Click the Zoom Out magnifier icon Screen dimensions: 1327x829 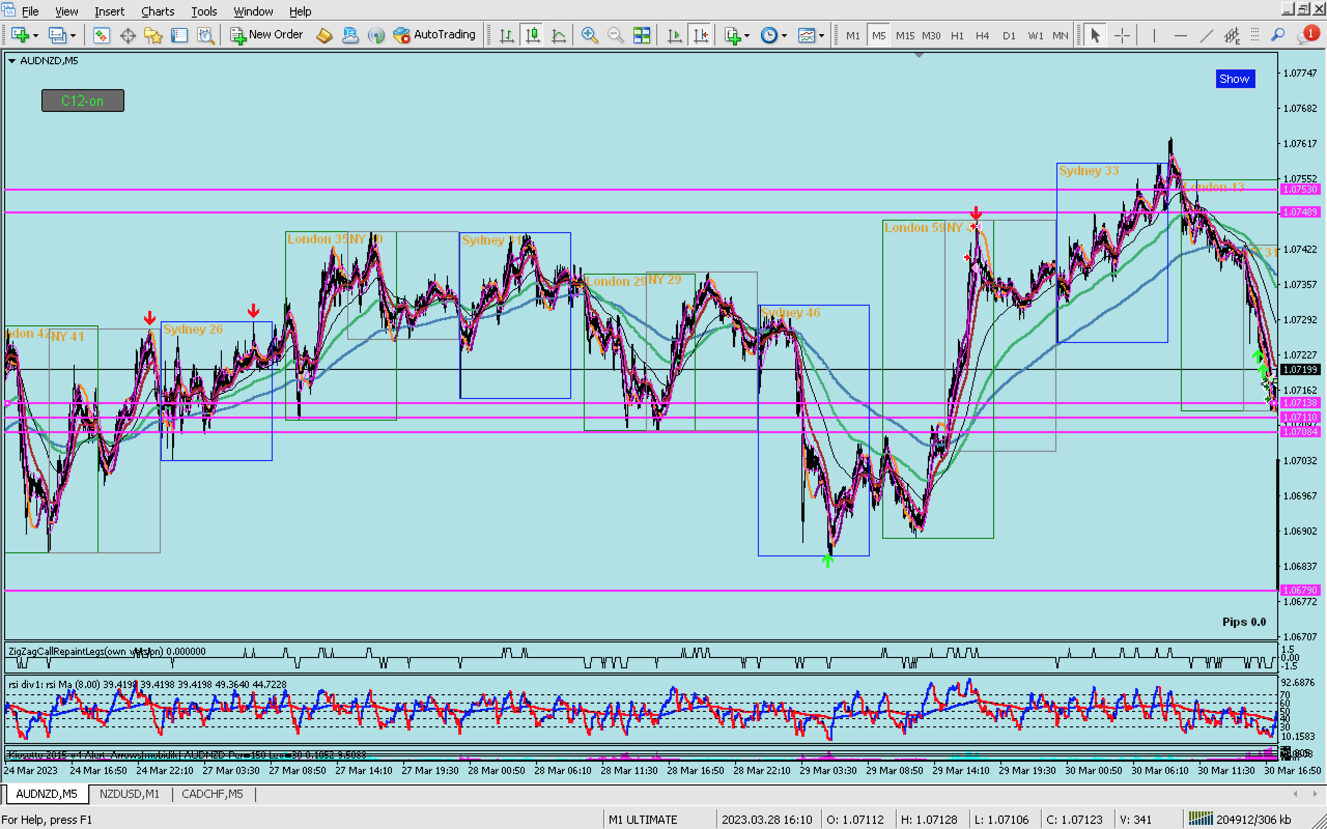(615, 36)
